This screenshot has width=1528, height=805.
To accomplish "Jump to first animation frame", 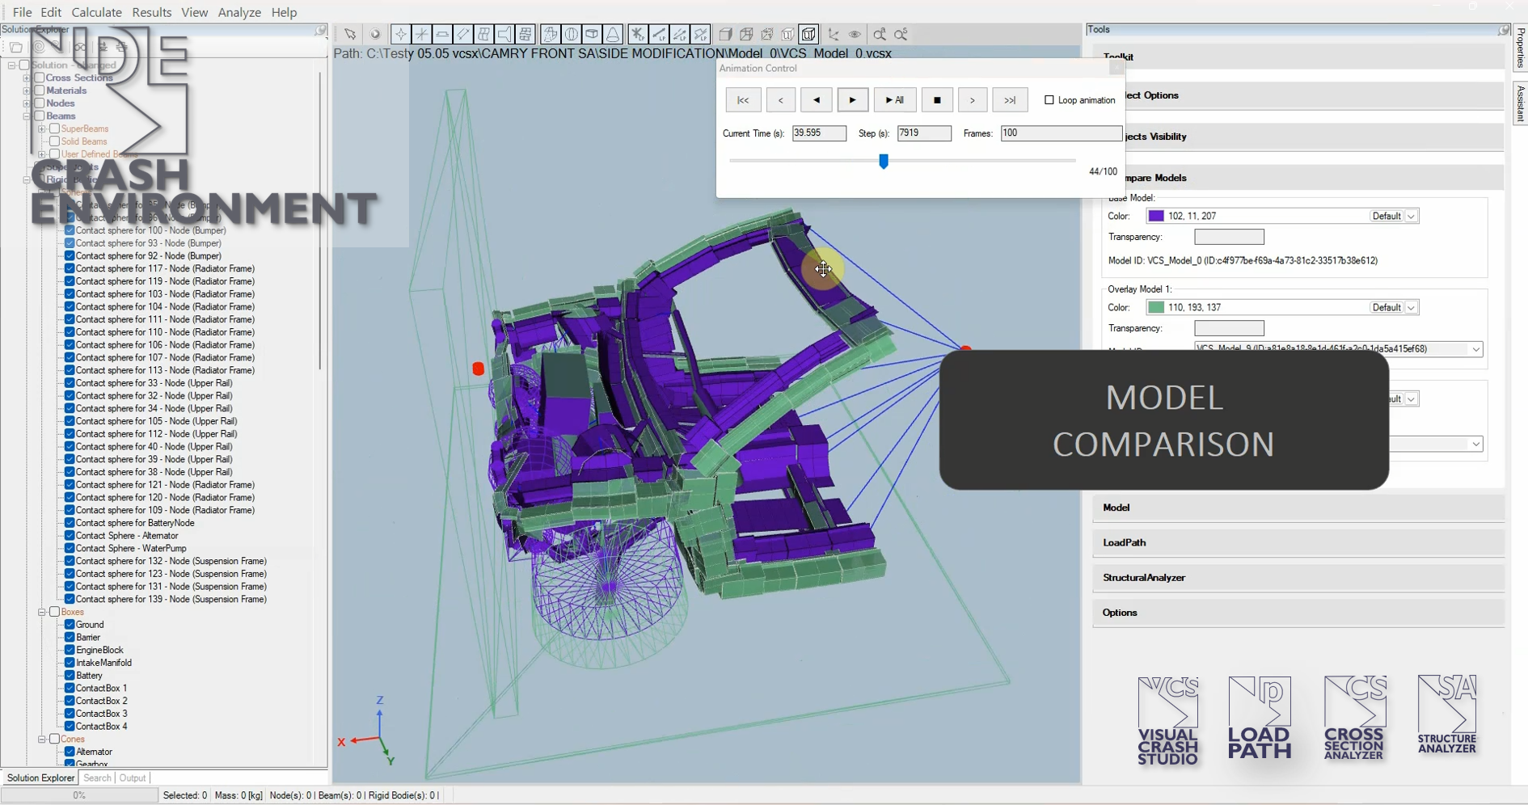I will [x=743, y=100].
